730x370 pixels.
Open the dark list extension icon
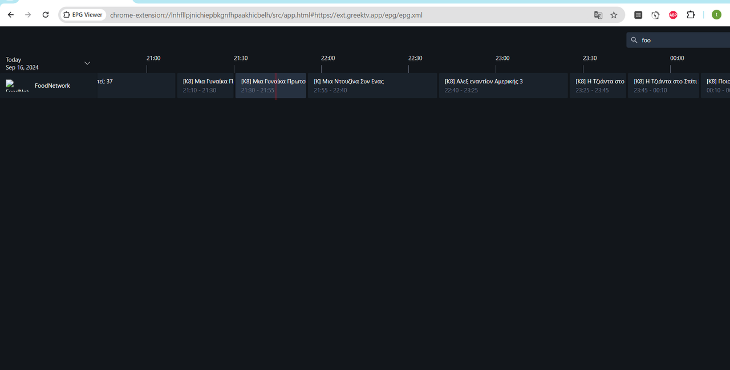point(638,15)
